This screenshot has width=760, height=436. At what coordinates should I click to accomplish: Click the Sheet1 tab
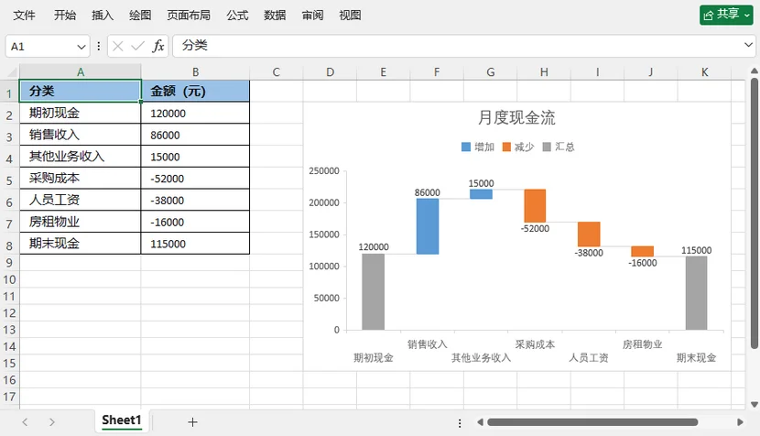[x=122, y=420]
